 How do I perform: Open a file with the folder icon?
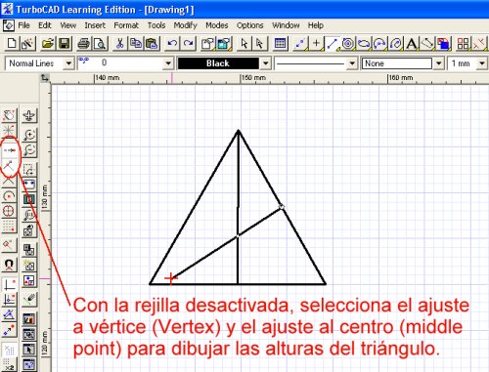pos(48,43)
